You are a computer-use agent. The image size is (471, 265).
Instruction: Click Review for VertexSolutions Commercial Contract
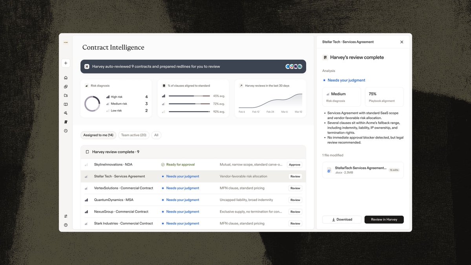click(x=295, y=188)
